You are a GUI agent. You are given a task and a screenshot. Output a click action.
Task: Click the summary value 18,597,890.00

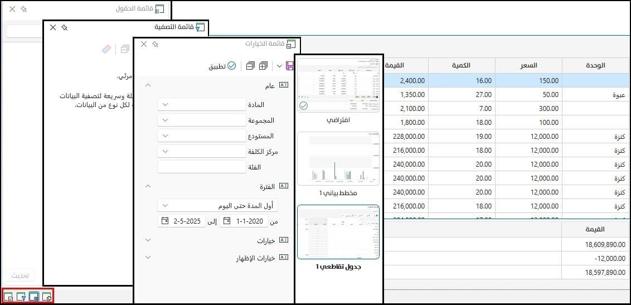[x=595, y=272]
